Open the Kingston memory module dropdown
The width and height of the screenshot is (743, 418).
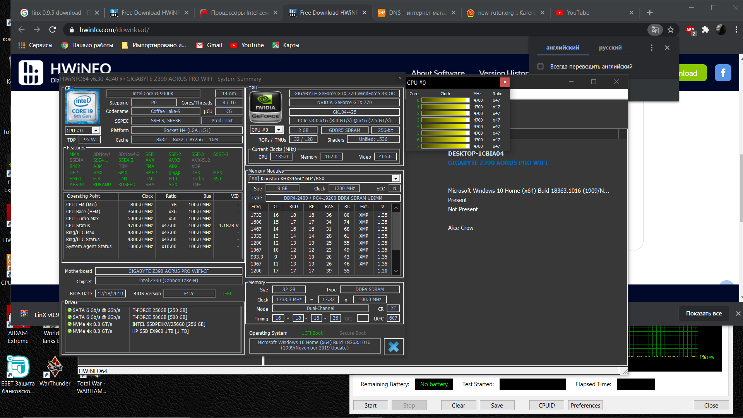395,178
